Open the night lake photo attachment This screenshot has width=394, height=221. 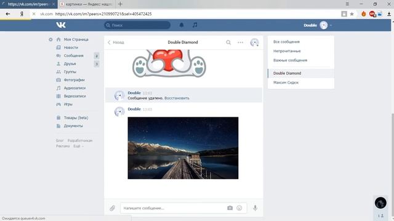183,148
